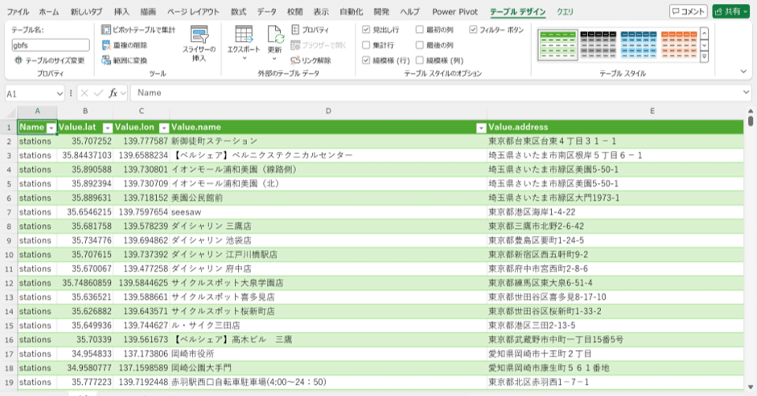
Task: Toggle last column (最後の列) checkbox
Action: click(x=420, y=45)
